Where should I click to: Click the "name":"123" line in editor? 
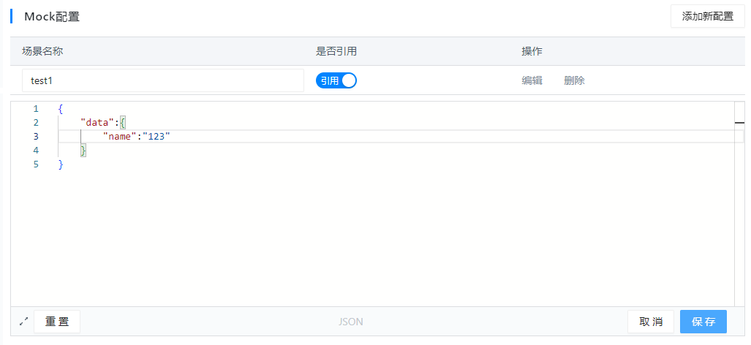coord(137,137)
